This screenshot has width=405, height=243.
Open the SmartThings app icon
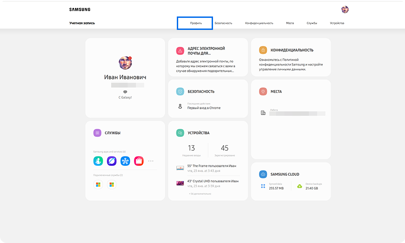pos(125,161)
